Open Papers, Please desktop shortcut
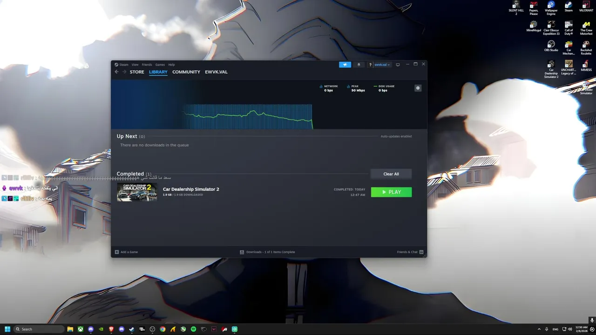 [x=534, y=8]
